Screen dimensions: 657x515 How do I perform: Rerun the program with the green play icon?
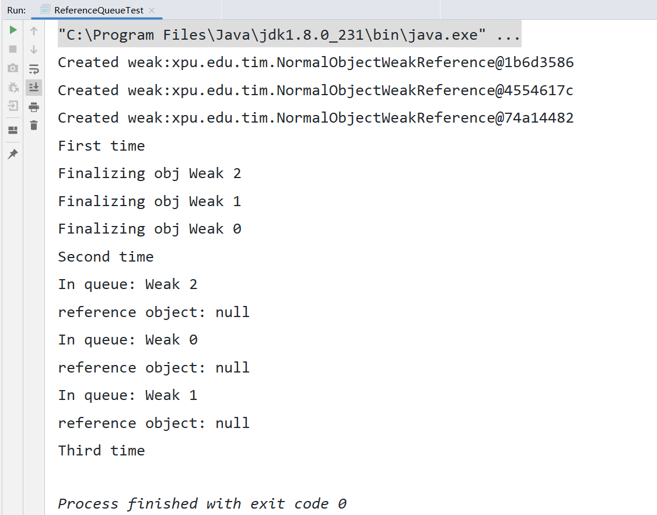pyautogui.click(x=13, y=30)
